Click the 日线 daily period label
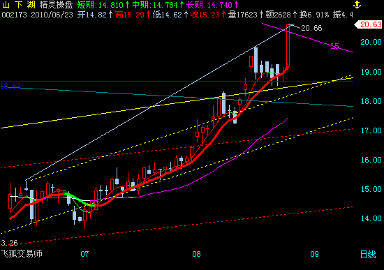 click(368, 255)
